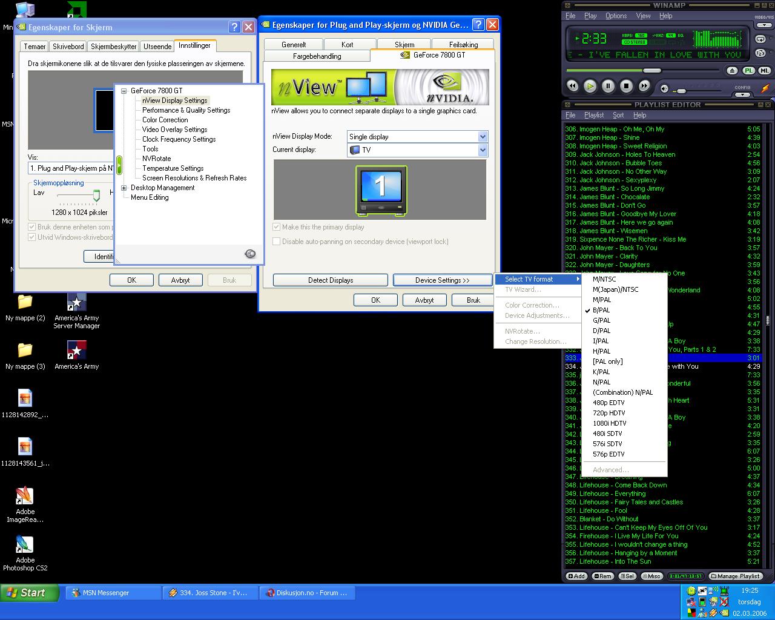Image resolution: width=775 pixels, height=620 pixels.
Task: Toggle the ML media library button
Action: [765, 70]
